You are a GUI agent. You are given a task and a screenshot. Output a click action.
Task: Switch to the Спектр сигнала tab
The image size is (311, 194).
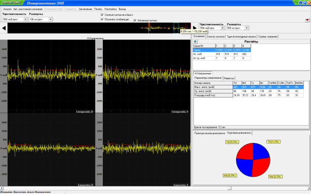click(215, 36)
